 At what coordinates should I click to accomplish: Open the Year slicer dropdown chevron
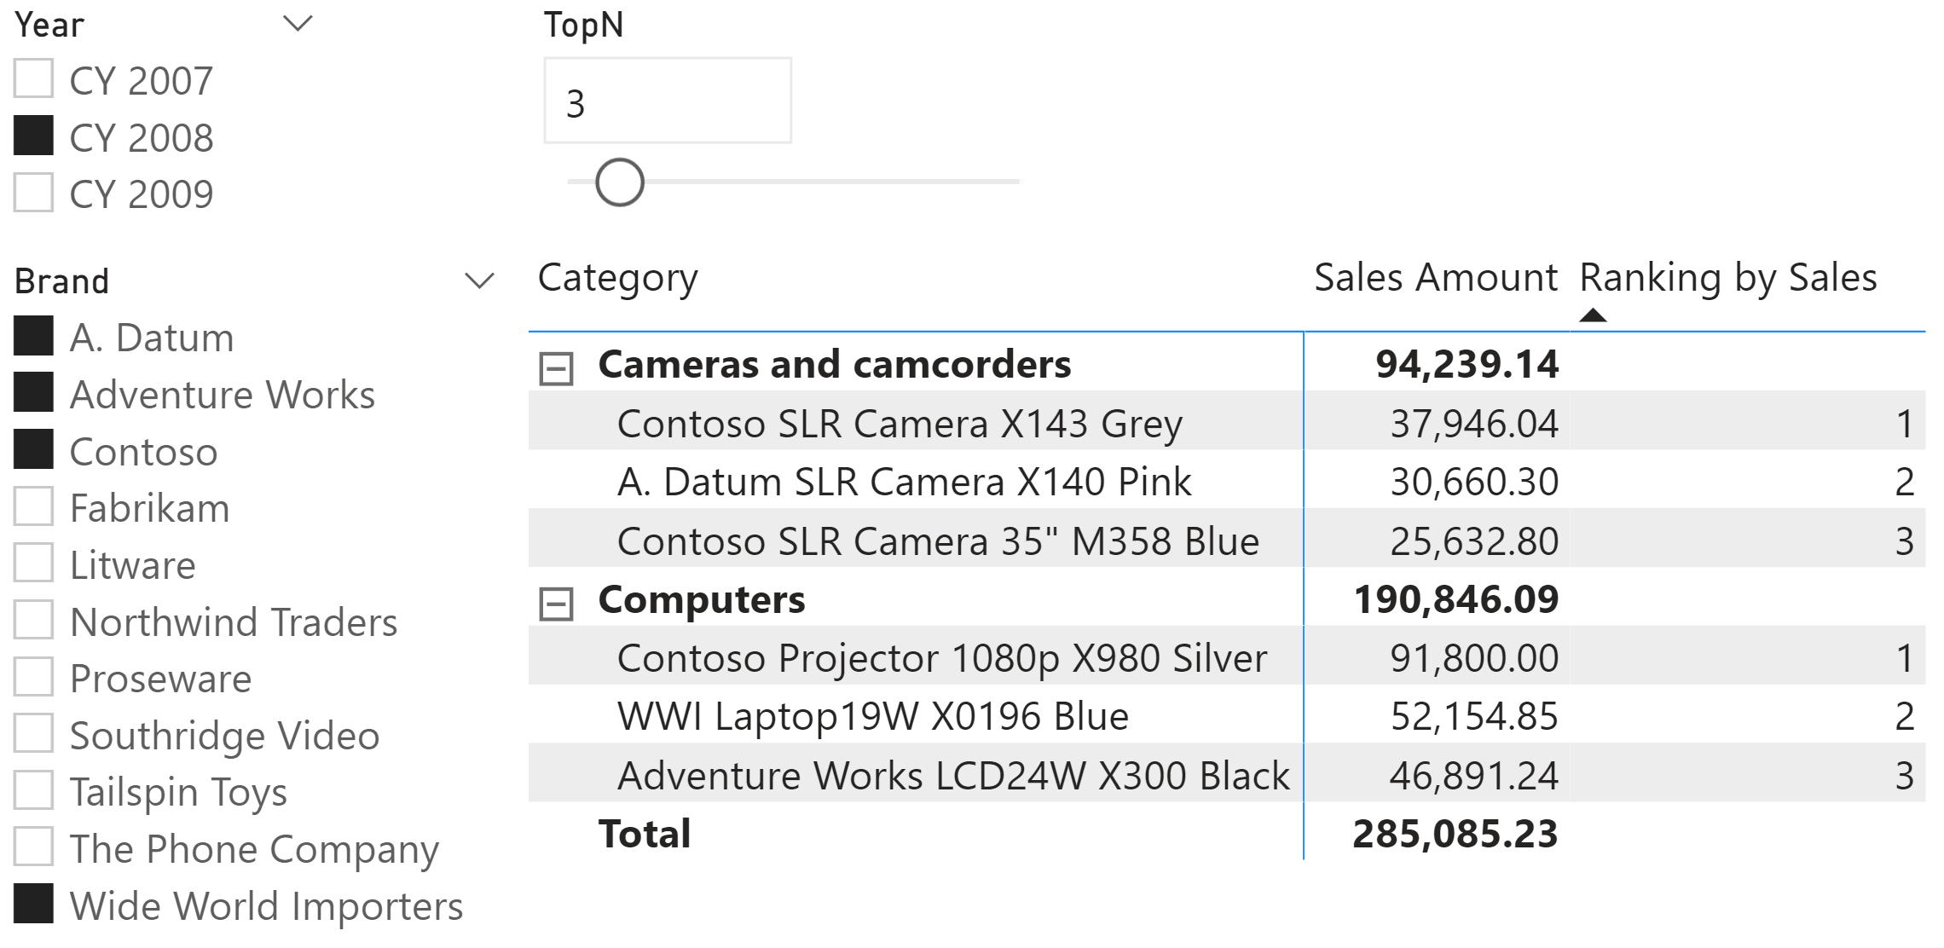tap(298, 24)
